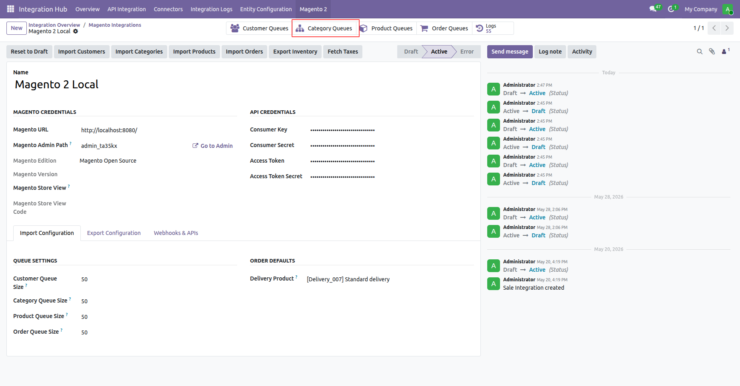Create a New record
This screenshot has height=386, width=740.
(x=16, y=28)
